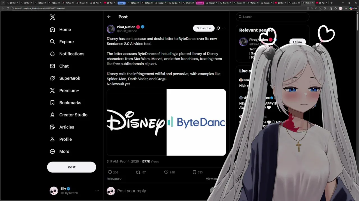The width and height of the screenshot is (359, 201).
Task: Switch to the Rooster browser tab
Action: click(267, 3)
